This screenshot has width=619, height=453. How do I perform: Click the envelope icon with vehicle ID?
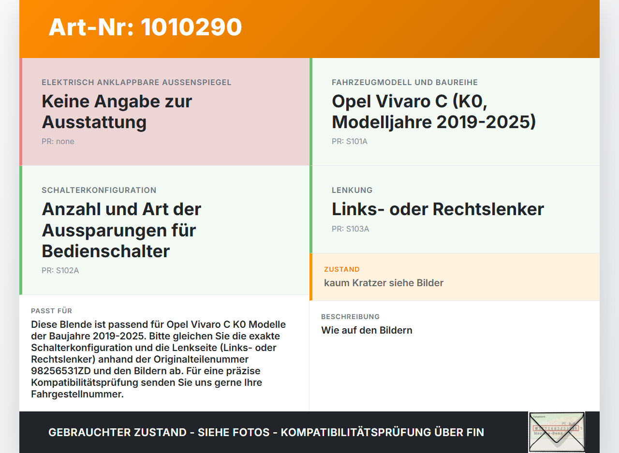click(557, 432)
